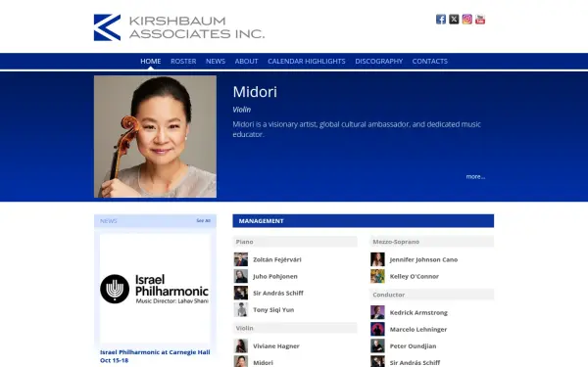Click the 'Violin' instrument label under Midori
The image size is (588, 367).
[242, 110]
